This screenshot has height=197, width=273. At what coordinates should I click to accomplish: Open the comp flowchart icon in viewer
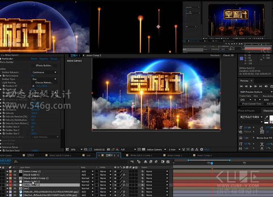click(197, 150)
